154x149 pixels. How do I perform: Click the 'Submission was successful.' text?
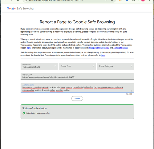tap(38, 113)
